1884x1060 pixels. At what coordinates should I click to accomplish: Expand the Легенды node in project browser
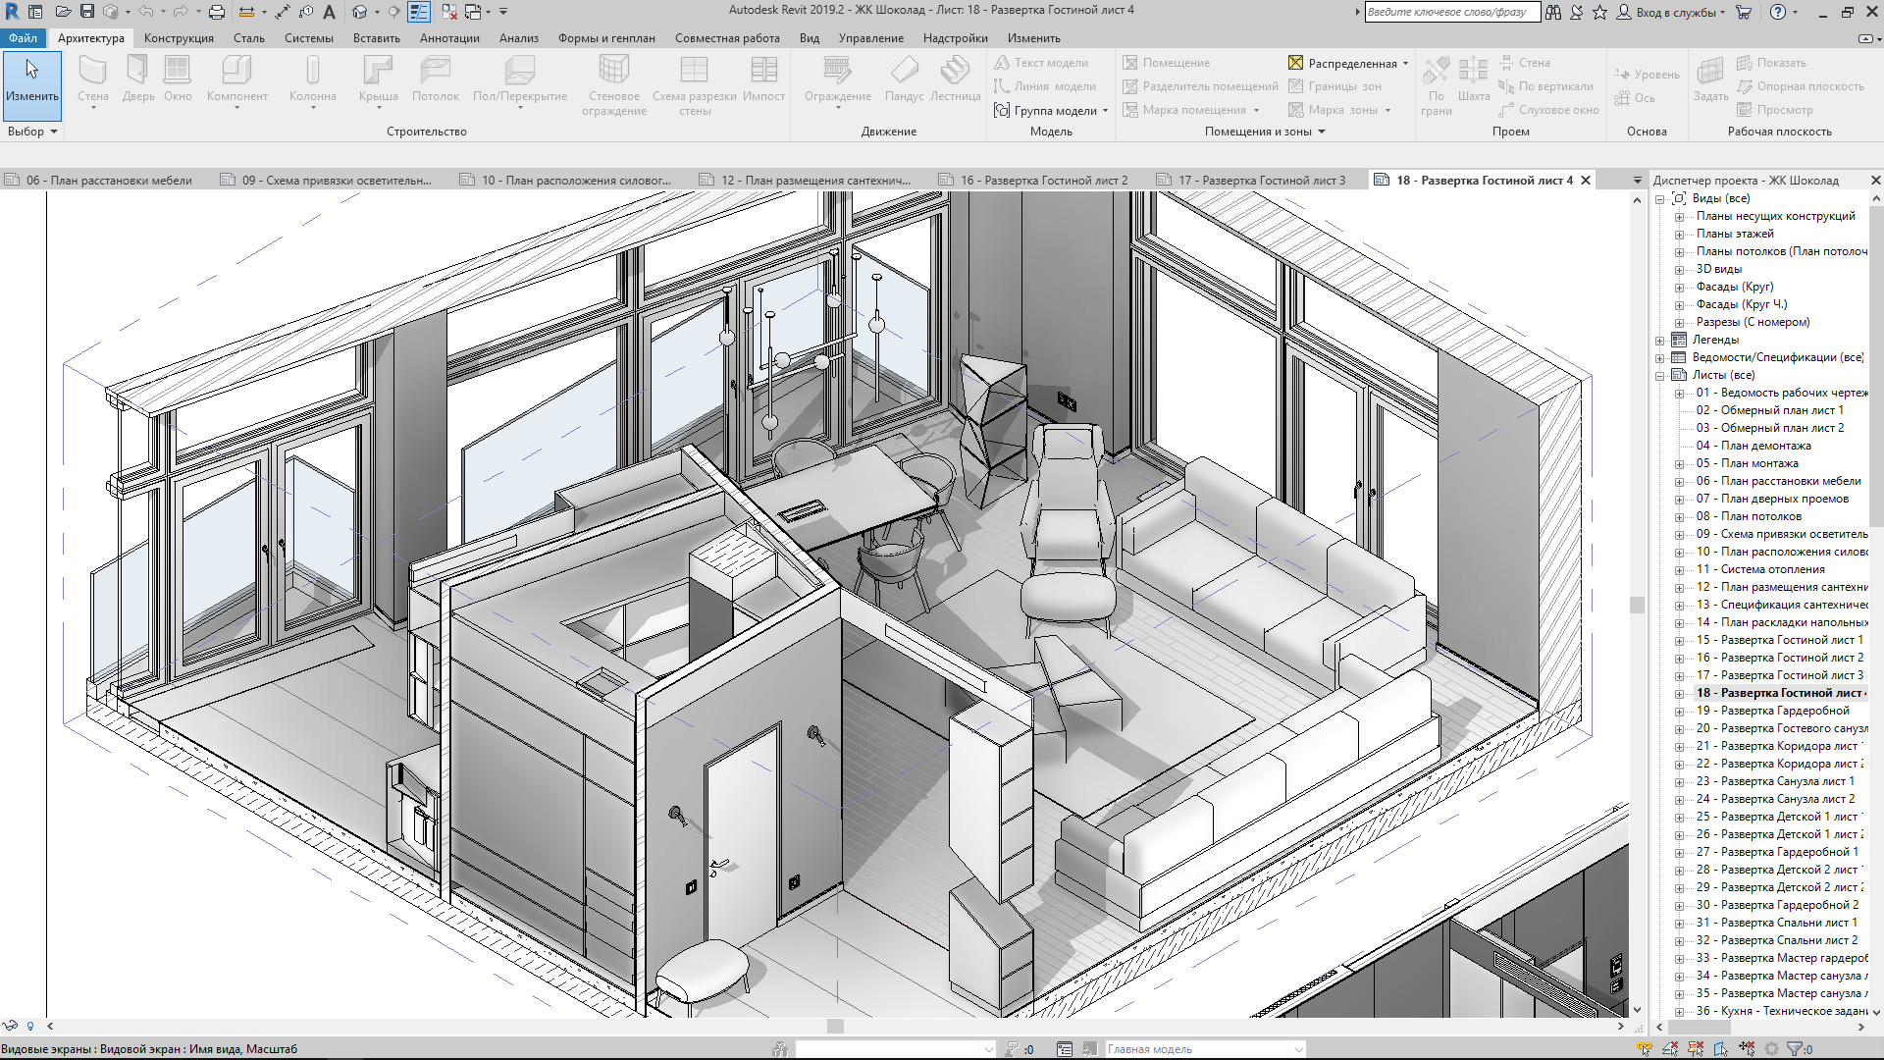click(x=1660, y=341)
